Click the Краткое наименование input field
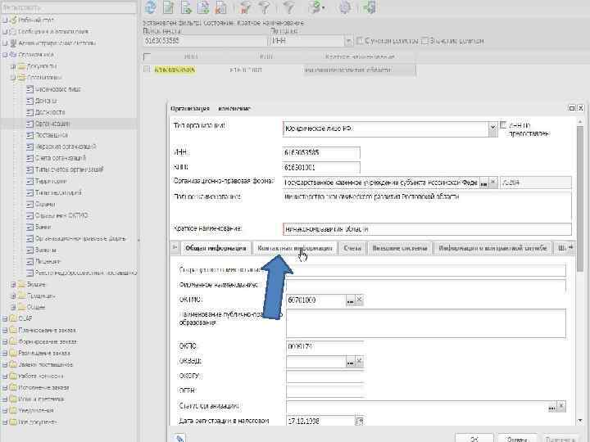This screenshot has height=442, width=590. coord(427,229)
